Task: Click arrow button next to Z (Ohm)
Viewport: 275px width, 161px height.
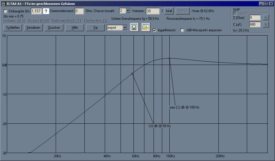Action: click(x=266, y=18)
